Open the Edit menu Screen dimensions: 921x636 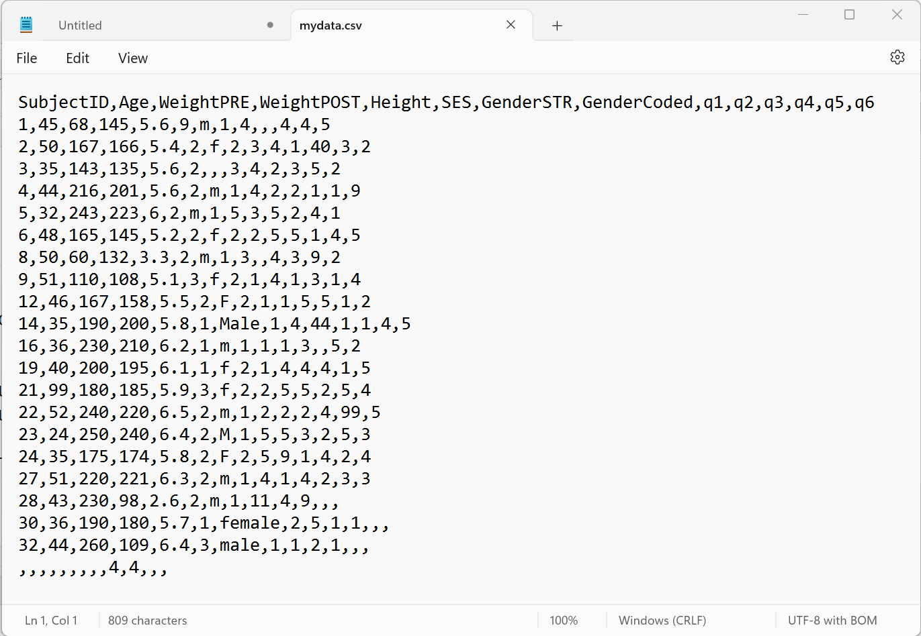tap(78, 58)
